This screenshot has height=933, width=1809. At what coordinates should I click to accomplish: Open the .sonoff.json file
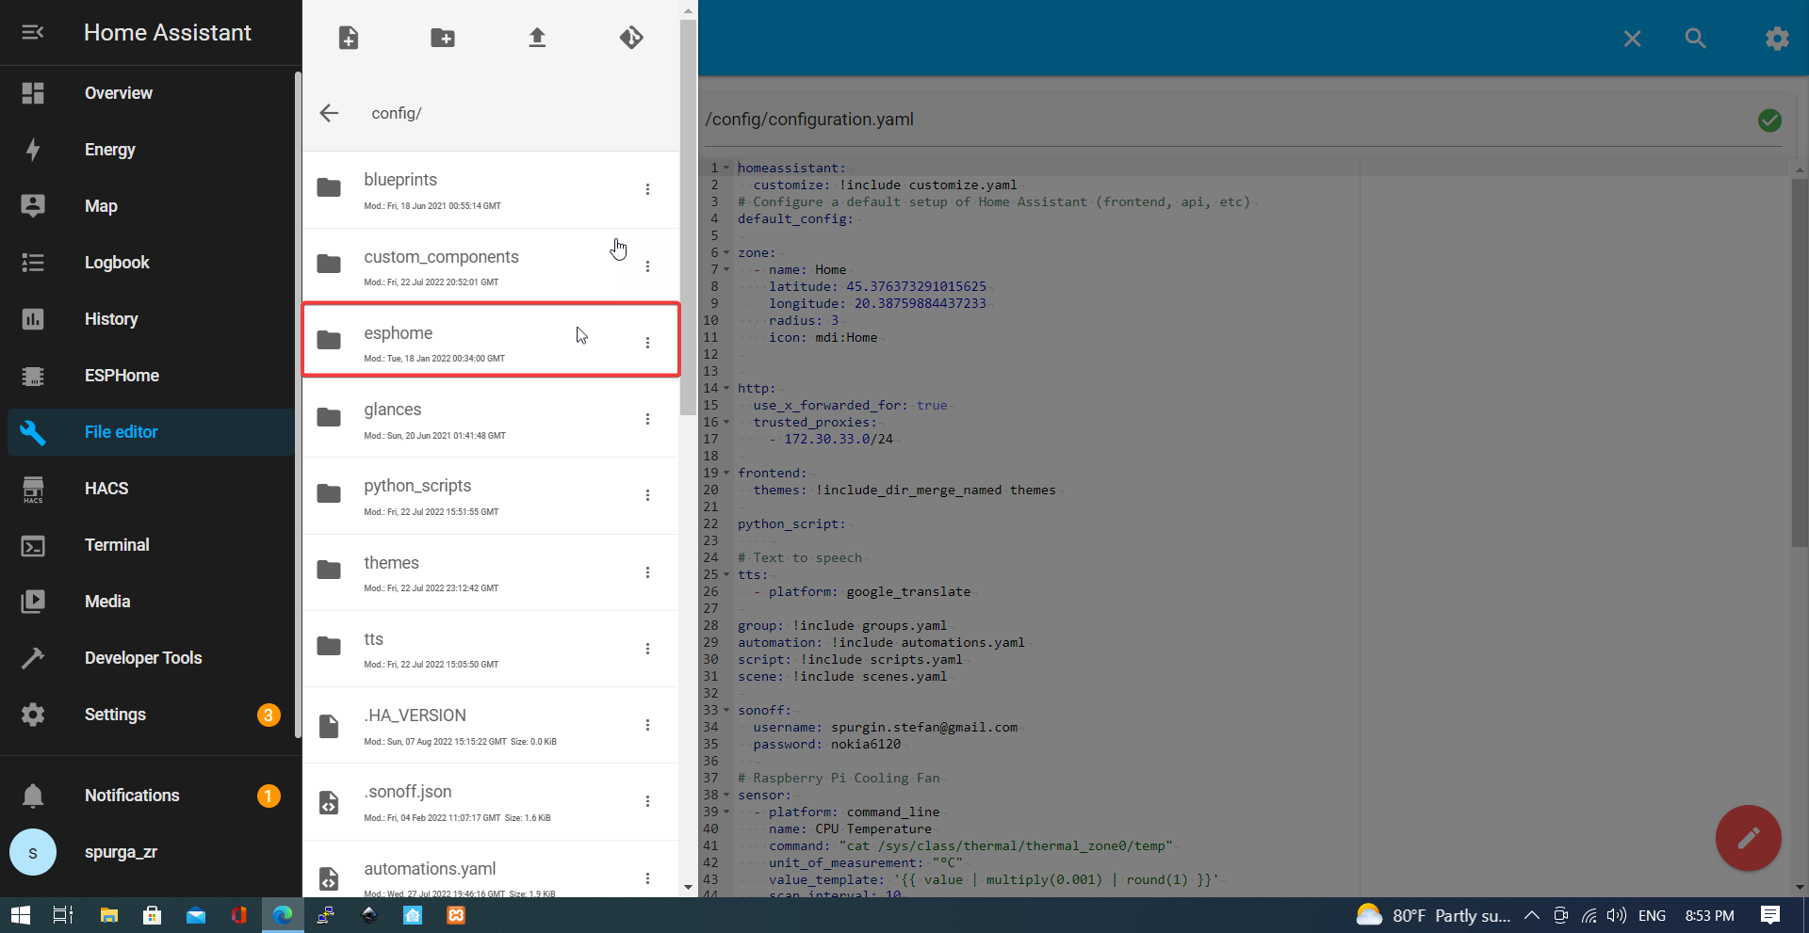[x=490, y=801]
